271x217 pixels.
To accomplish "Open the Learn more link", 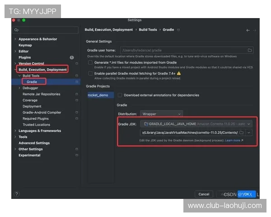I will [234, 141].
